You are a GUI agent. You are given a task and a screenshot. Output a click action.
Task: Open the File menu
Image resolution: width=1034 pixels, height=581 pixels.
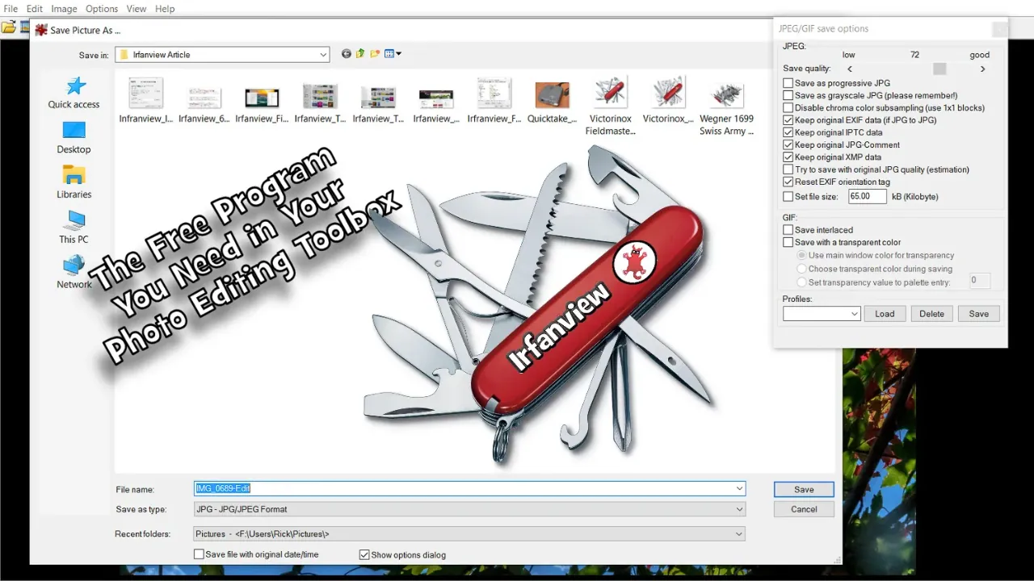tap(11, 9)
